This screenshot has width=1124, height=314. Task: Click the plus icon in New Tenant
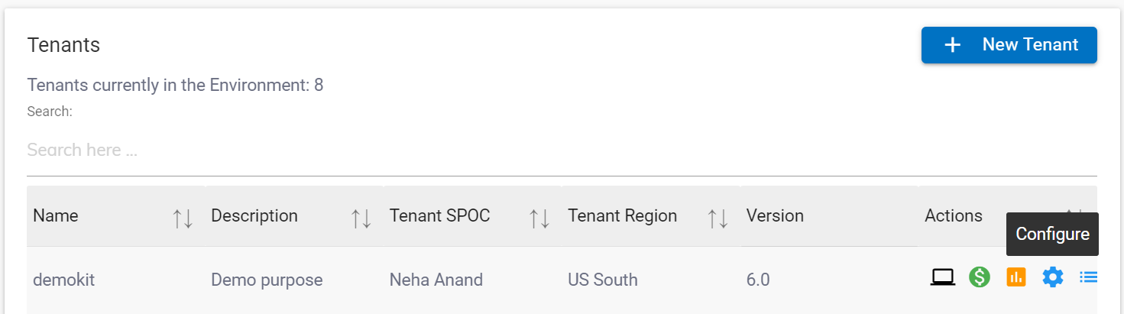952,45
